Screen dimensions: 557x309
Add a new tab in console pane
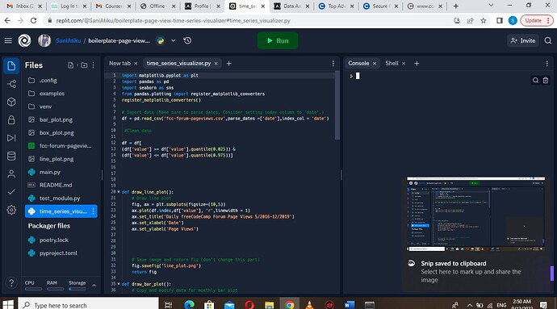[417, 63]
